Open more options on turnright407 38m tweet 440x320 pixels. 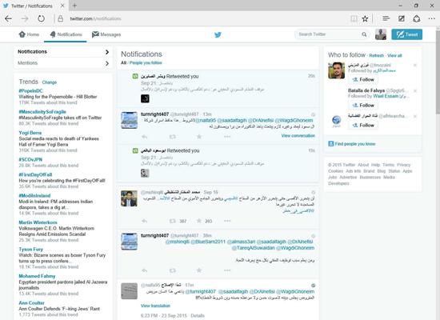coord(227,270)
